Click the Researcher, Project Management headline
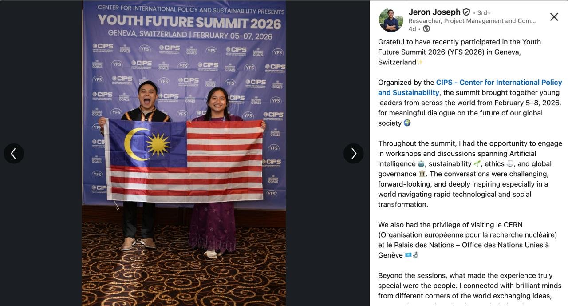Image resolution: width=568 pixels, height=306 pixels. click(472, 21)
